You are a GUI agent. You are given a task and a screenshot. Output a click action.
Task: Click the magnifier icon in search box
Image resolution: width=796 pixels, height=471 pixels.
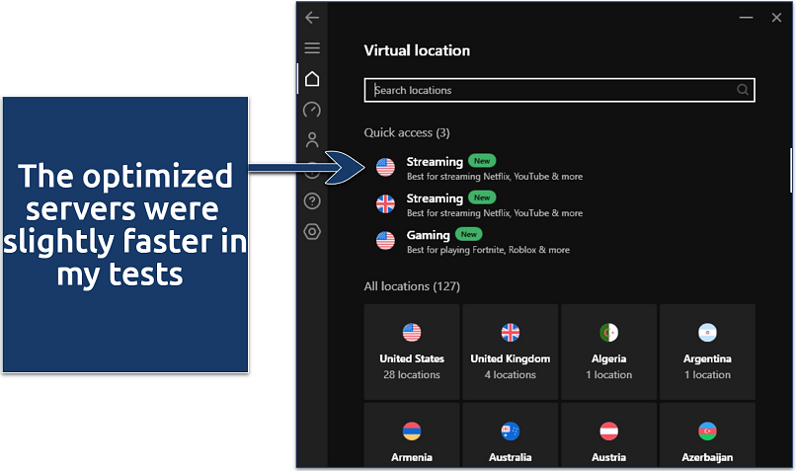[x=743, y=90]
